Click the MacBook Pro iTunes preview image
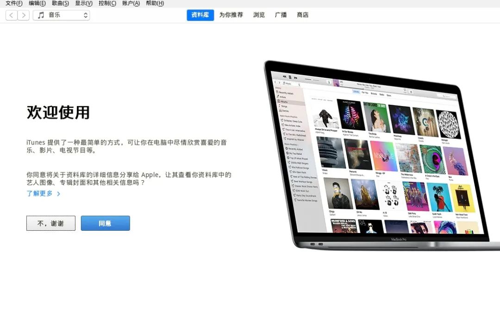This screenshot has height=309, width=500. (382, 155)
